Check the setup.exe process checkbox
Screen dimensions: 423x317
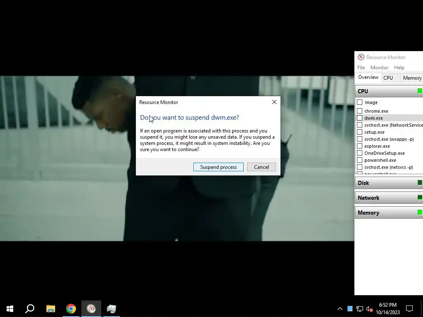tap(360, 132)
